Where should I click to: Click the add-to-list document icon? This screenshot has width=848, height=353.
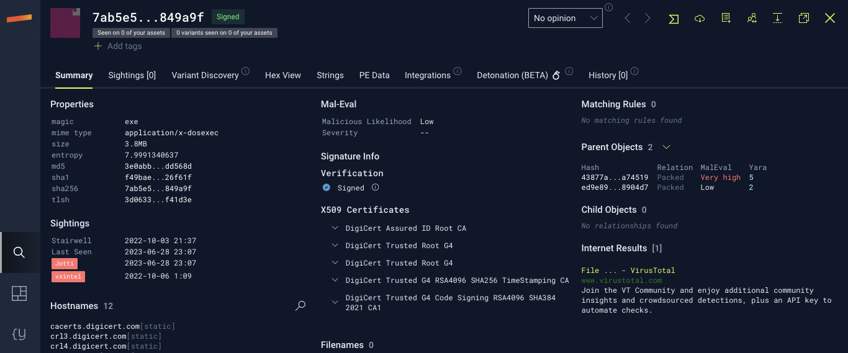[726, 19]
